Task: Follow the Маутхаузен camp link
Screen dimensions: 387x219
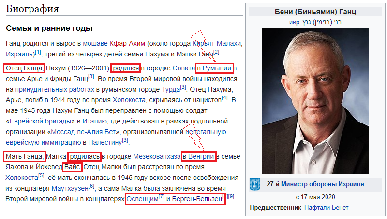Action: [x=70, y=188]
